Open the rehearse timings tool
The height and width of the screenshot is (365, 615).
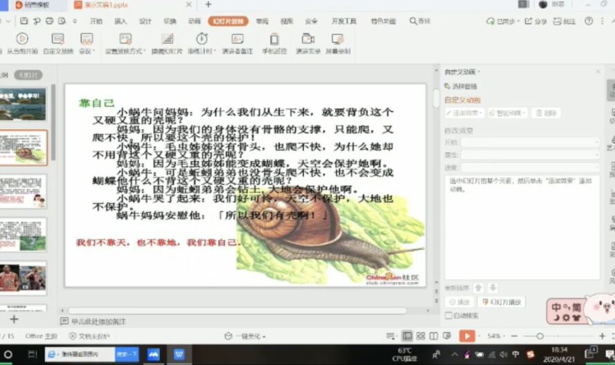(201, 39)
